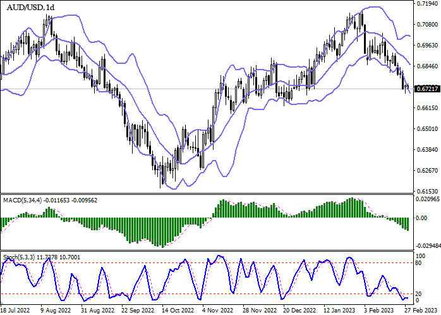Click the 0.6501 price axis label

tap(427, 129)
